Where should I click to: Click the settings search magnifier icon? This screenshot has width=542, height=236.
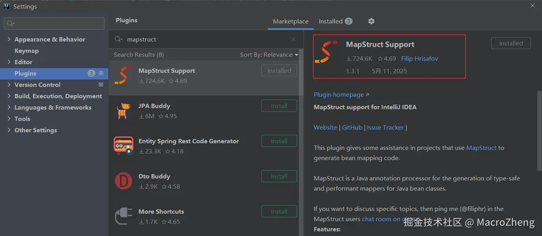(10, 23)
